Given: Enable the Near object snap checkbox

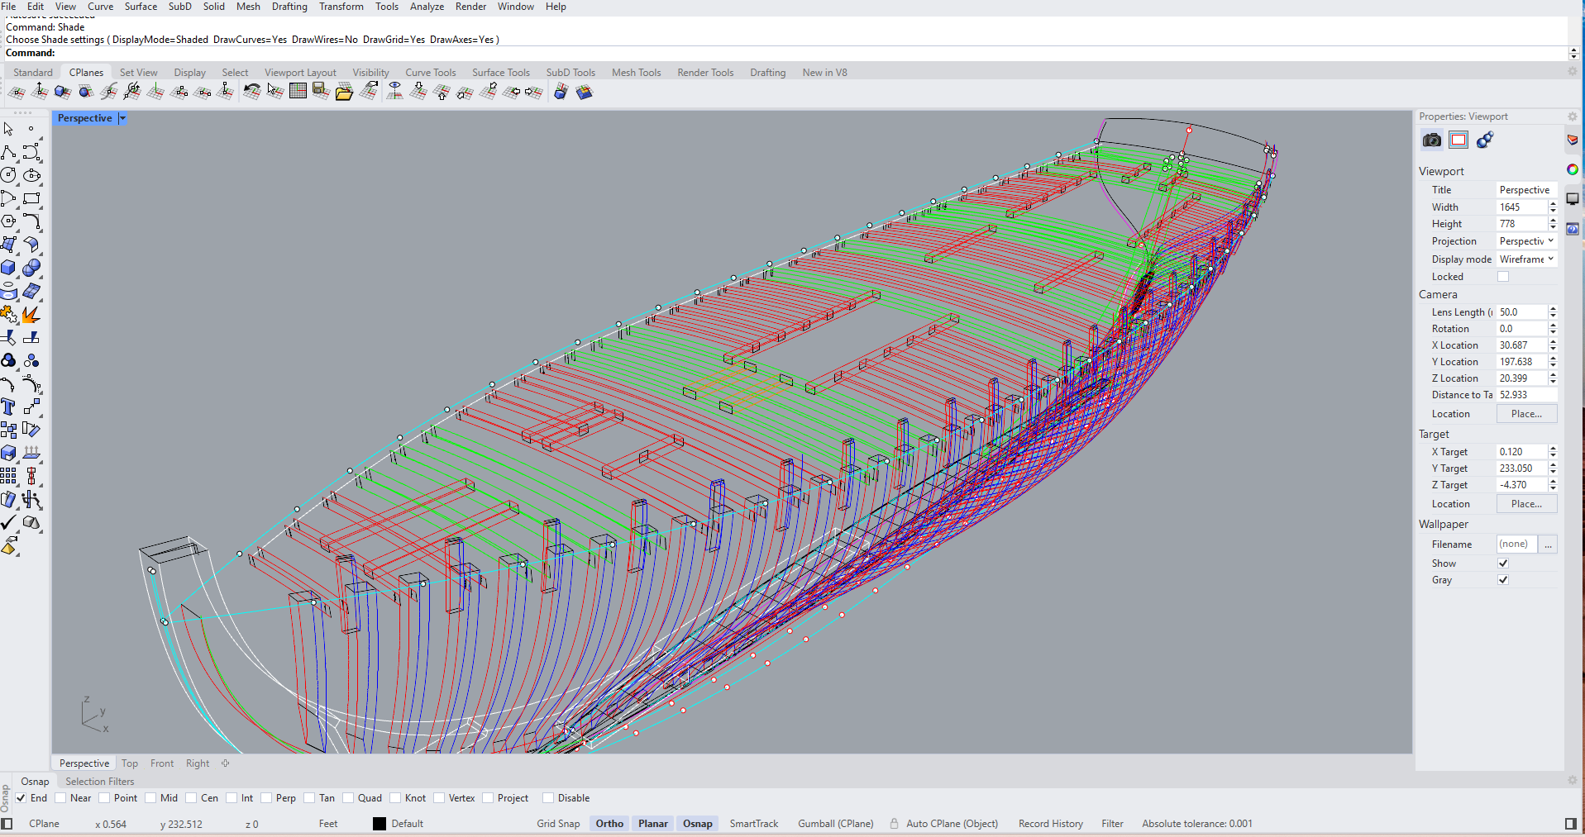Looking at the screenshot, I should [60, 798].
